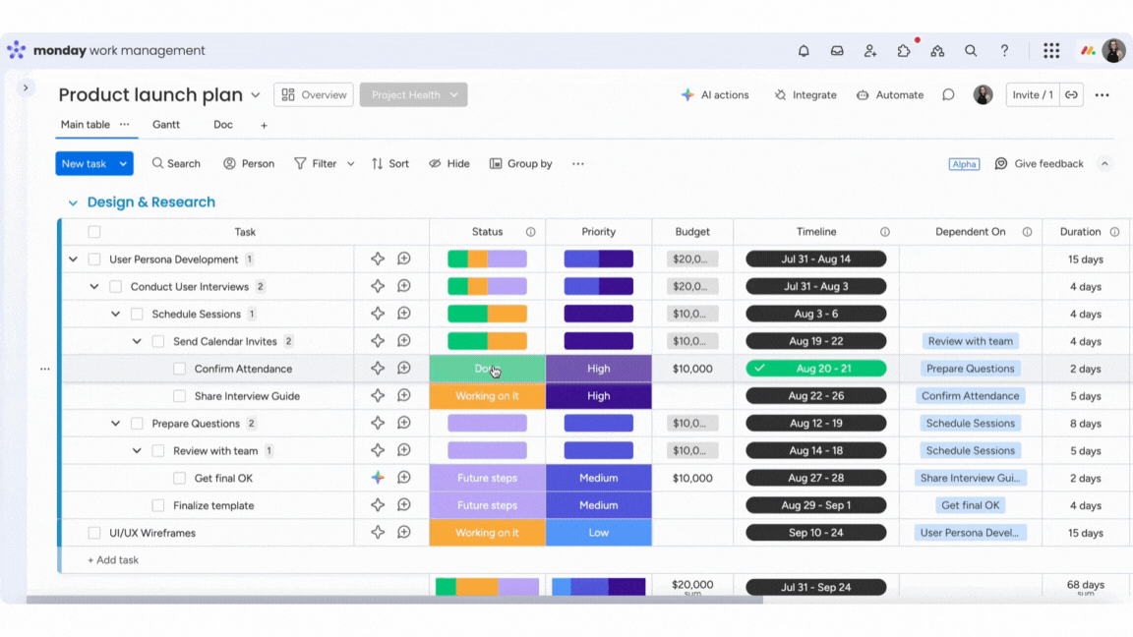Click the AI sparkle icon for Get final OK
This screenshot has width=1133, height=637.
[378, 478]
